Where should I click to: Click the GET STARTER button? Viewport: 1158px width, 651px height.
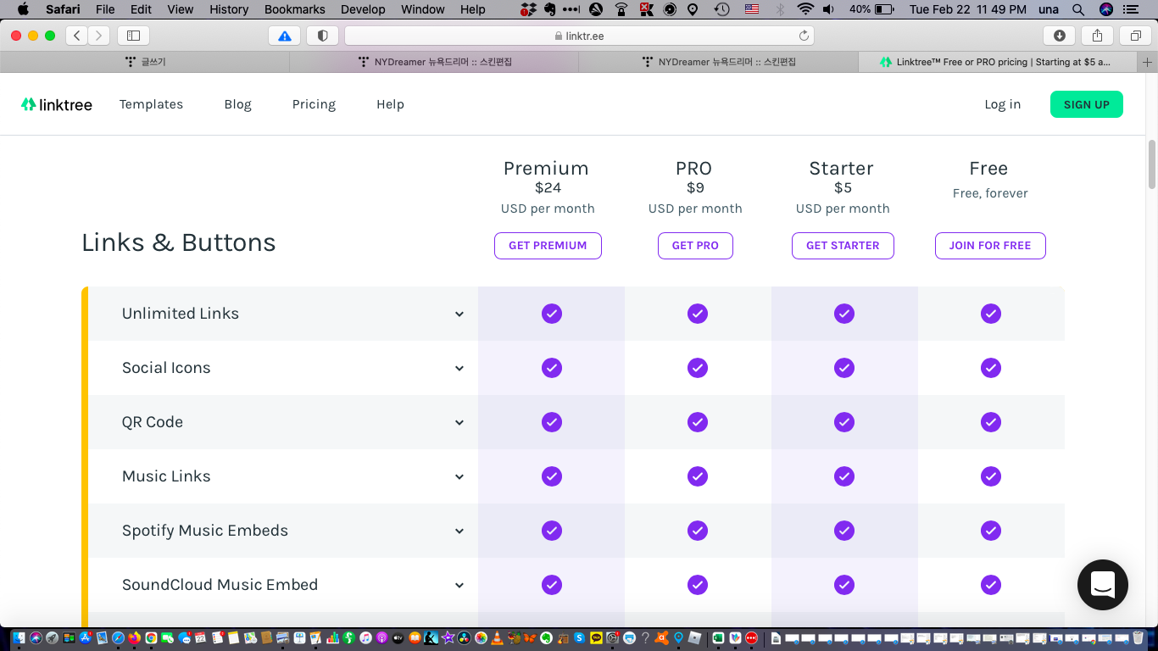click(x=843, y=246)
